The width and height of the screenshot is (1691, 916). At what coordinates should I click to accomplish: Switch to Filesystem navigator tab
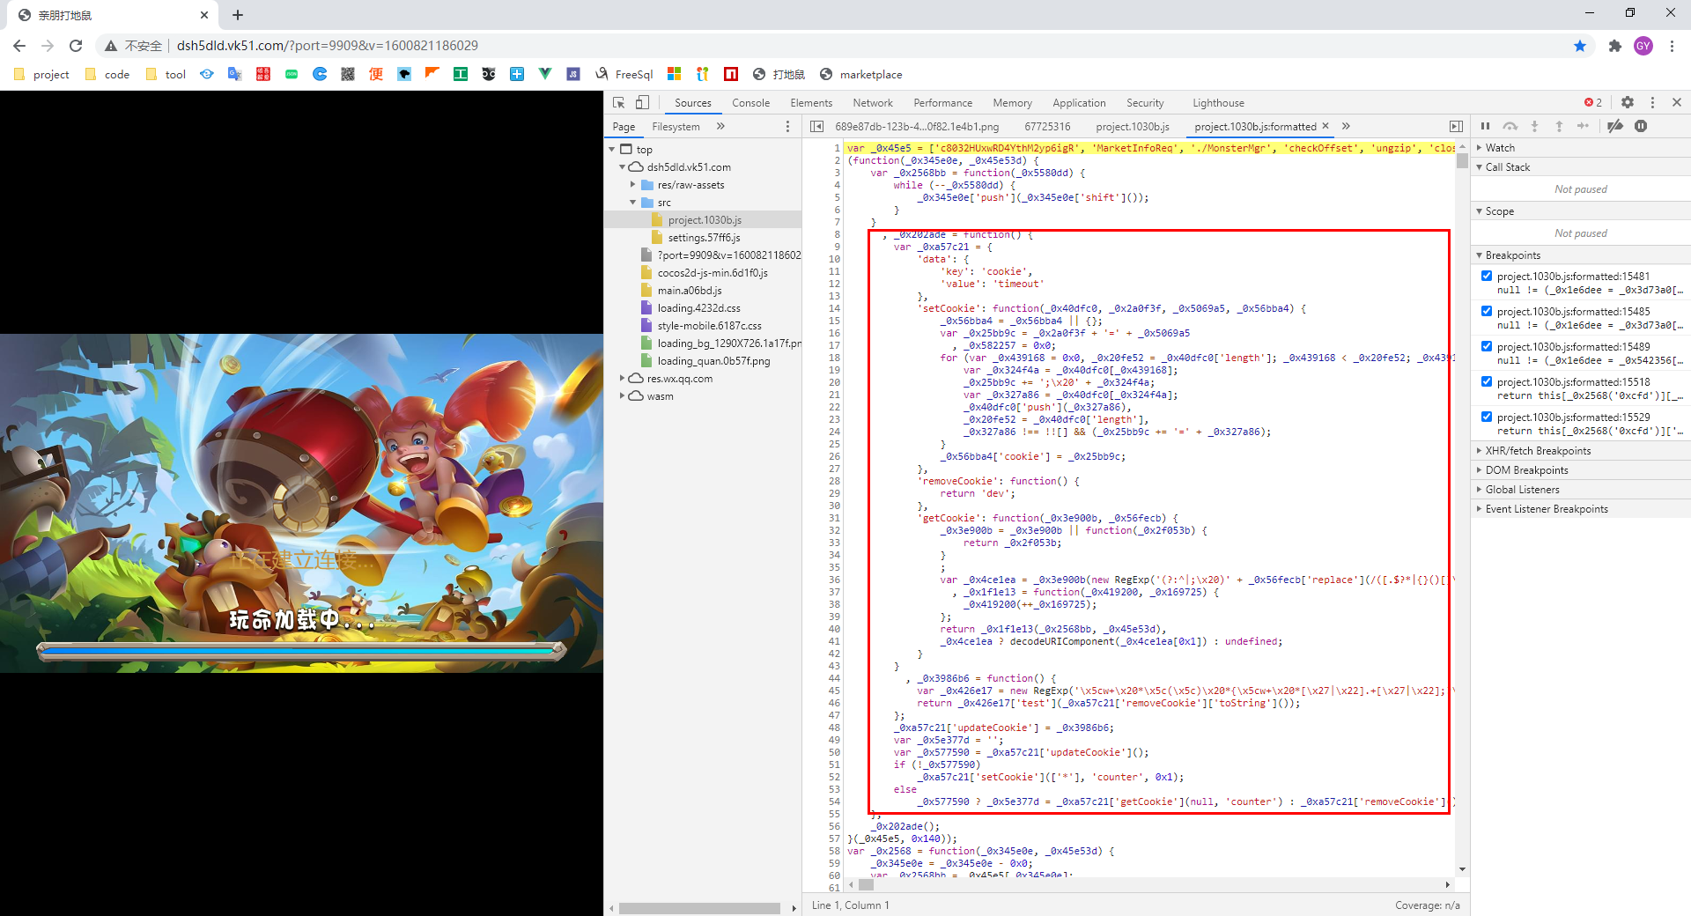coord(676,126)
